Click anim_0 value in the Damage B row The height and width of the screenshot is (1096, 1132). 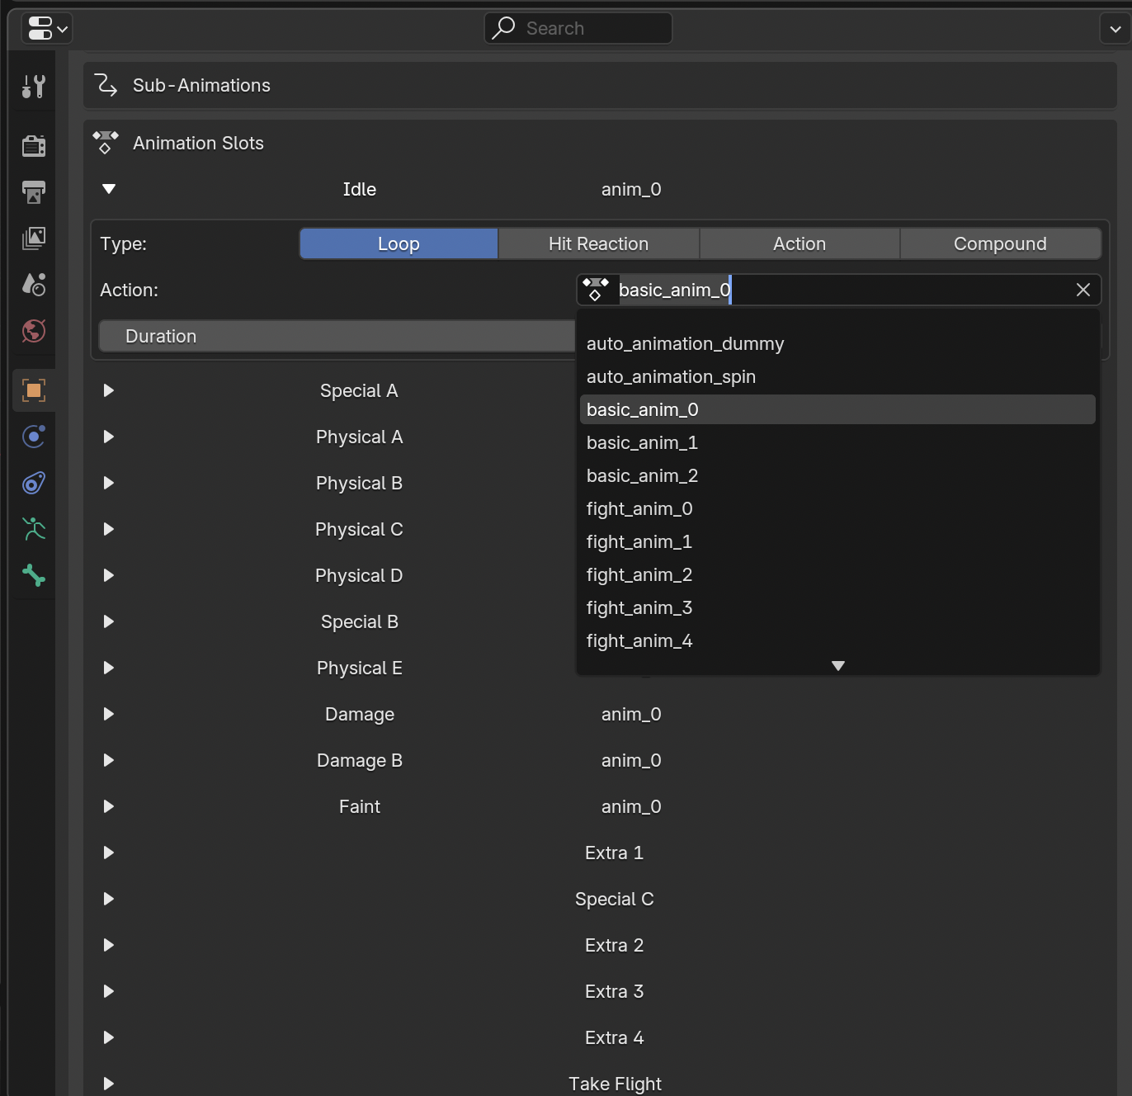click(x=631, y=760)
